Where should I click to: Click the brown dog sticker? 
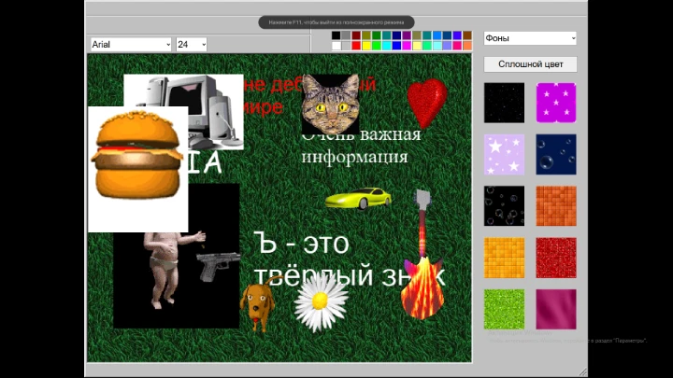click(x=258, y=306)
